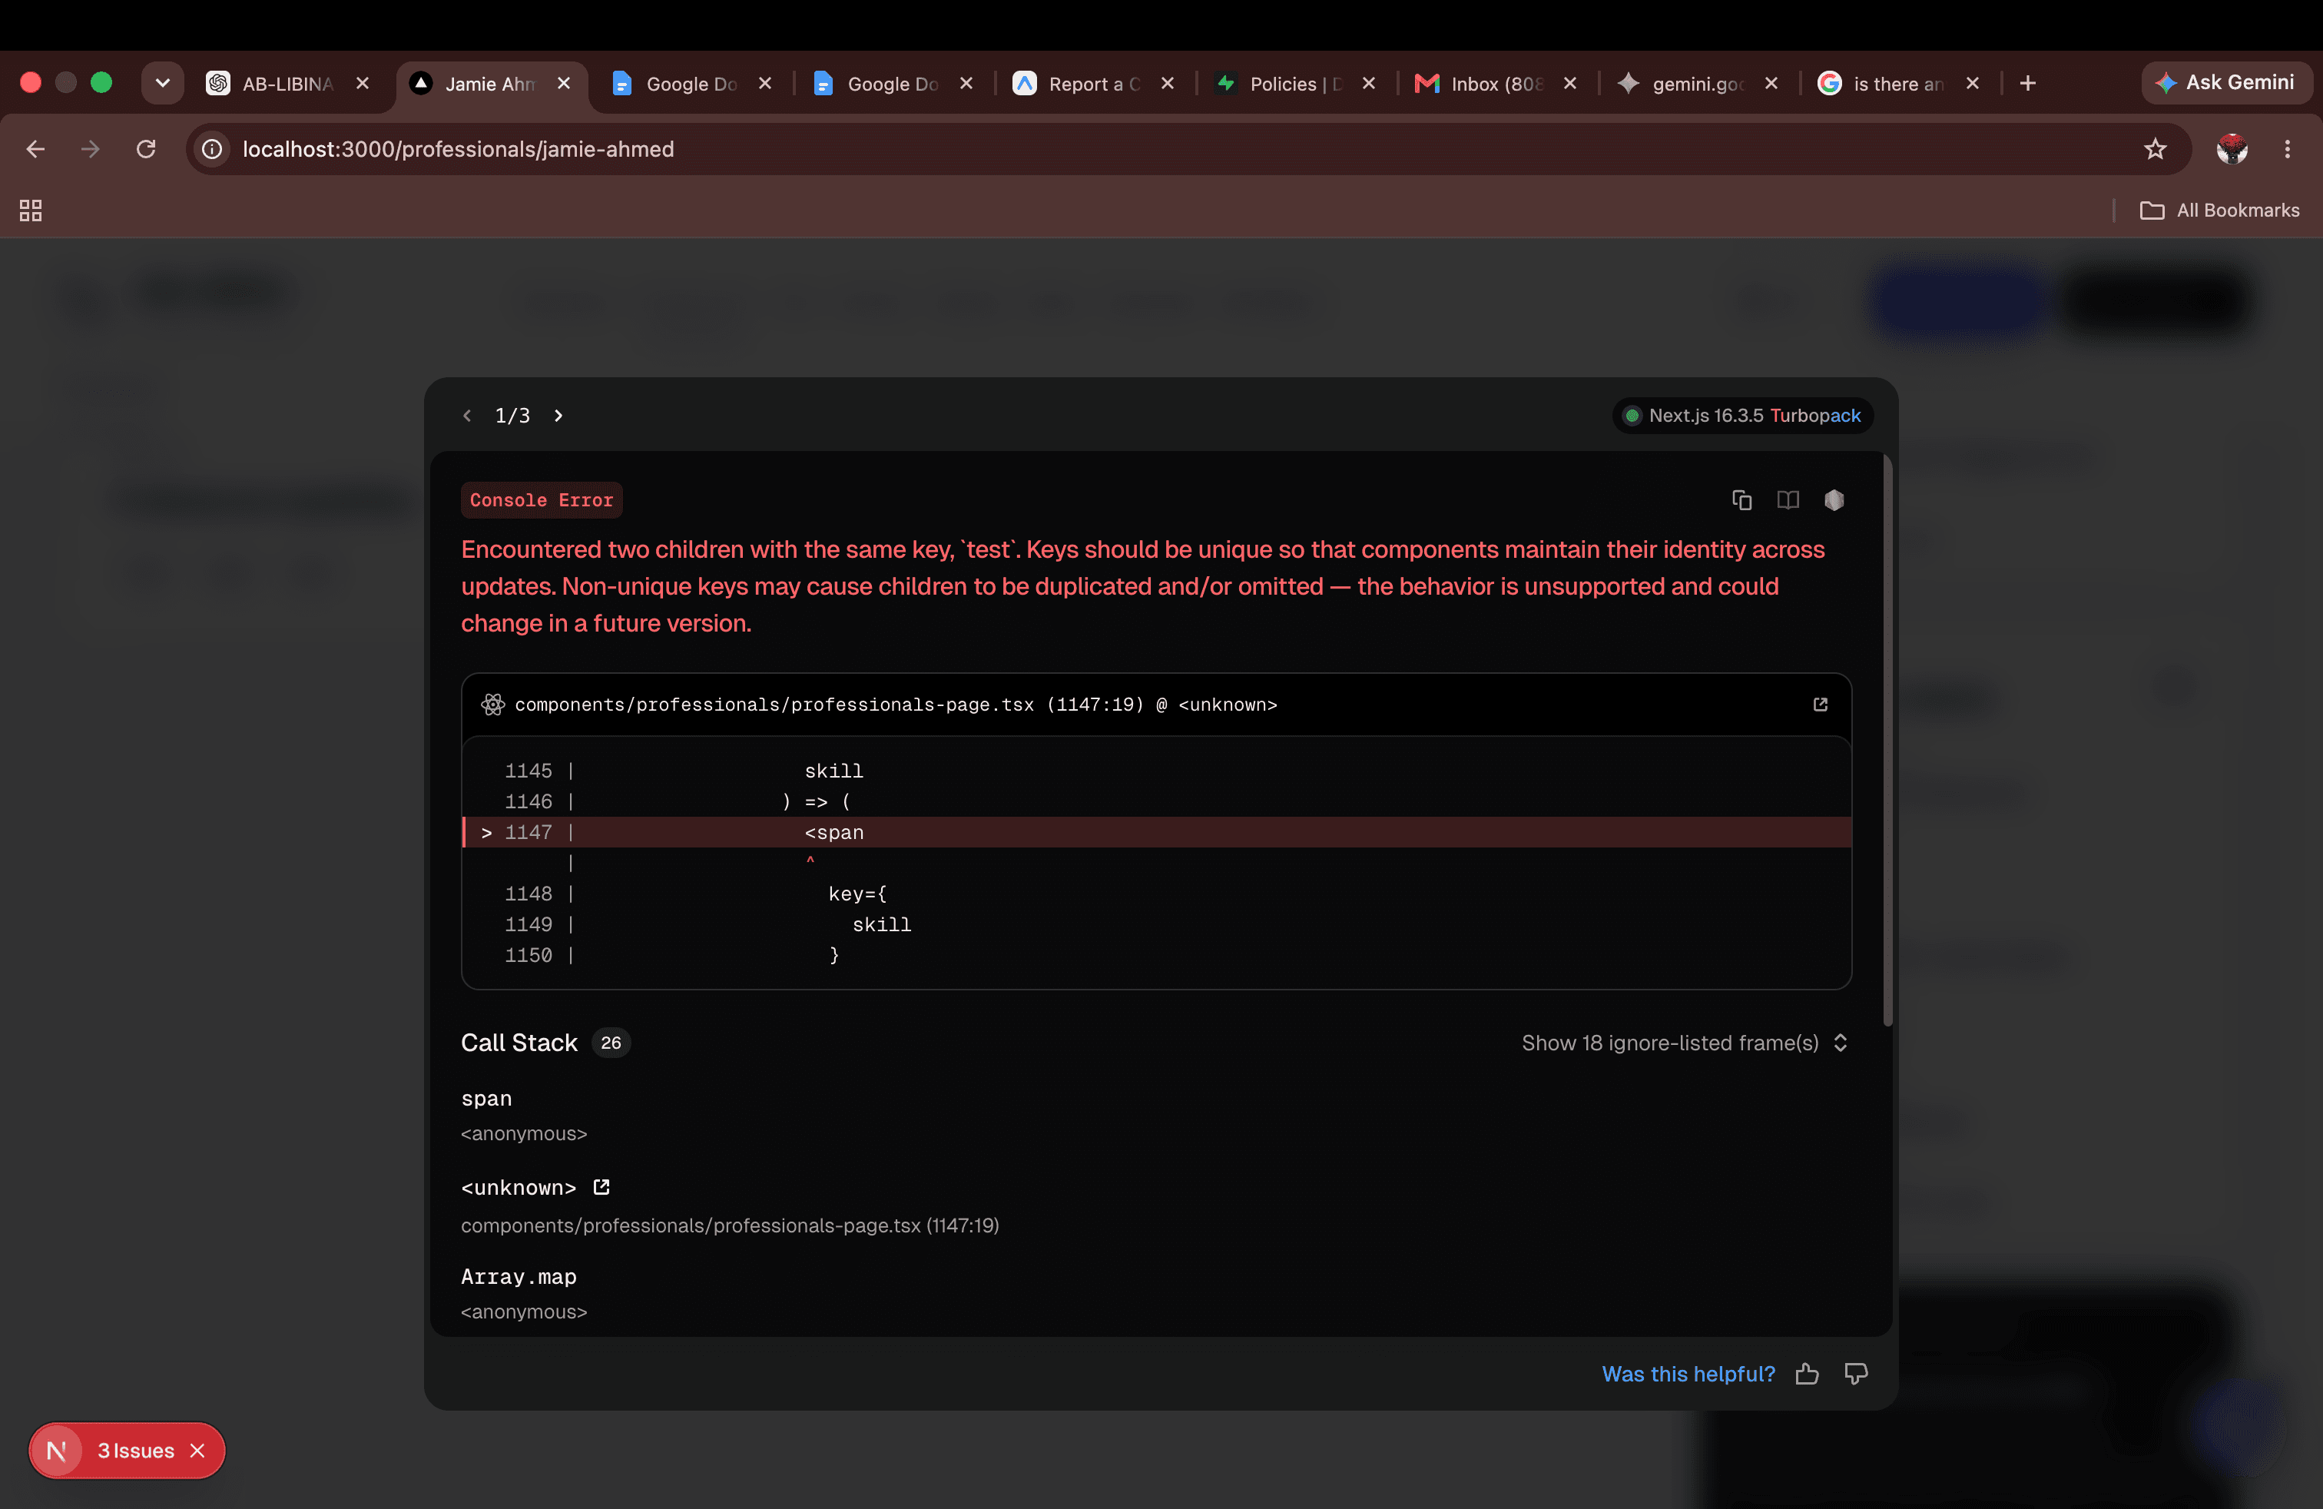Click the open-in-editor icon beside <unknown> frame

[601, 1187]
